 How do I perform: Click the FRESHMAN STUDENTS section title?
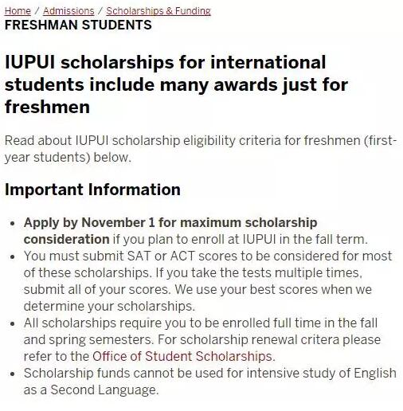point(78,25)
